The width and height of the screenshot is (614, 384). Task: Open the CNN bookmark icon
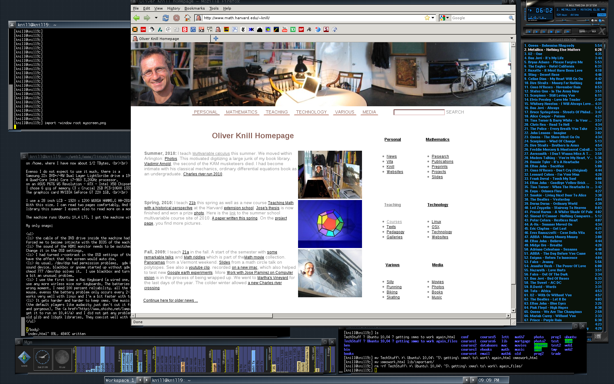(143, 29)
